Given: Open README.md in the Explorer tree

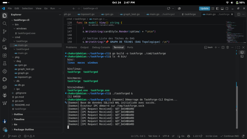Looking at the screenshot, I should click(x=22, y=105).
